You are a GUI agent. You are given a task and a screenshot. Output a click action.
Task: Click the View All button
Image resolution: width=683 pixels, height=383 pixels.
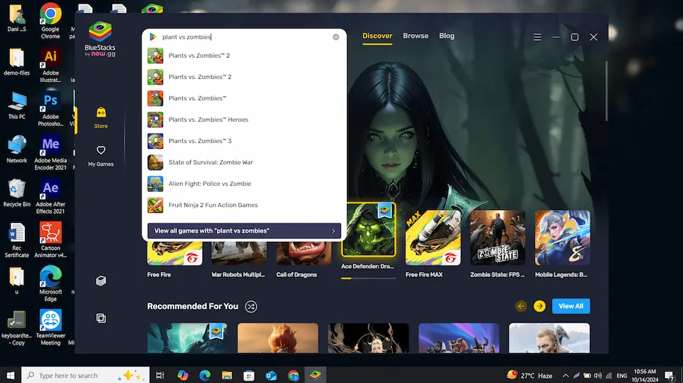point(571,306)
